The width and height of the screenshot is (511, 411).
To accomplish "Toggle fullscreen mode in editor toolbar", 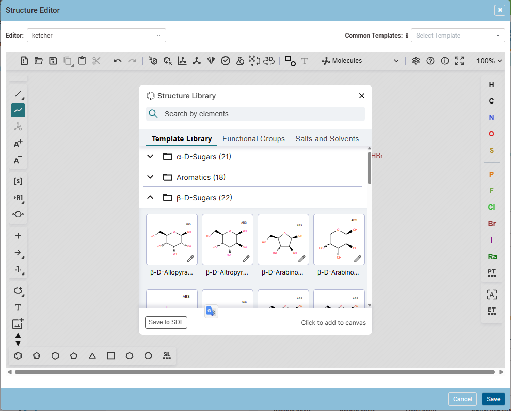I will coord(459,61).
